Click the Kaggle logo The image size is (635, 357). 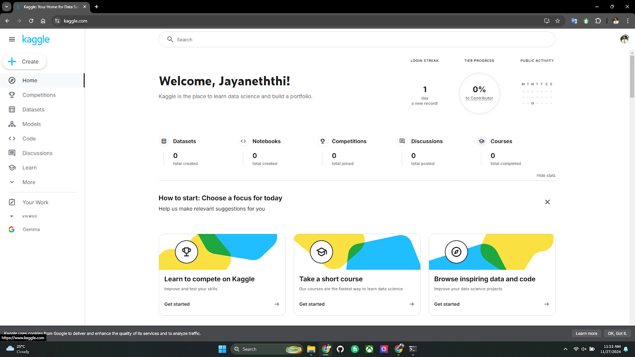(x=36, y=40)
